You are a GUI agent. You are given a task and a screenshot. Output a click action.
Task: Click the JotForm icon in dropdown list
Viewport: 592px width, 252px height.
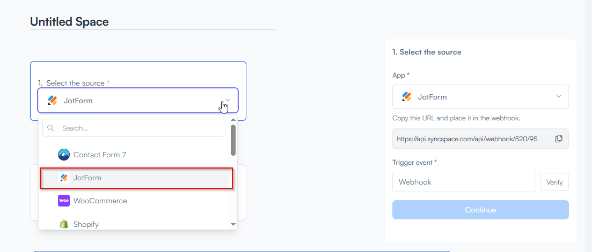[64, 178]
